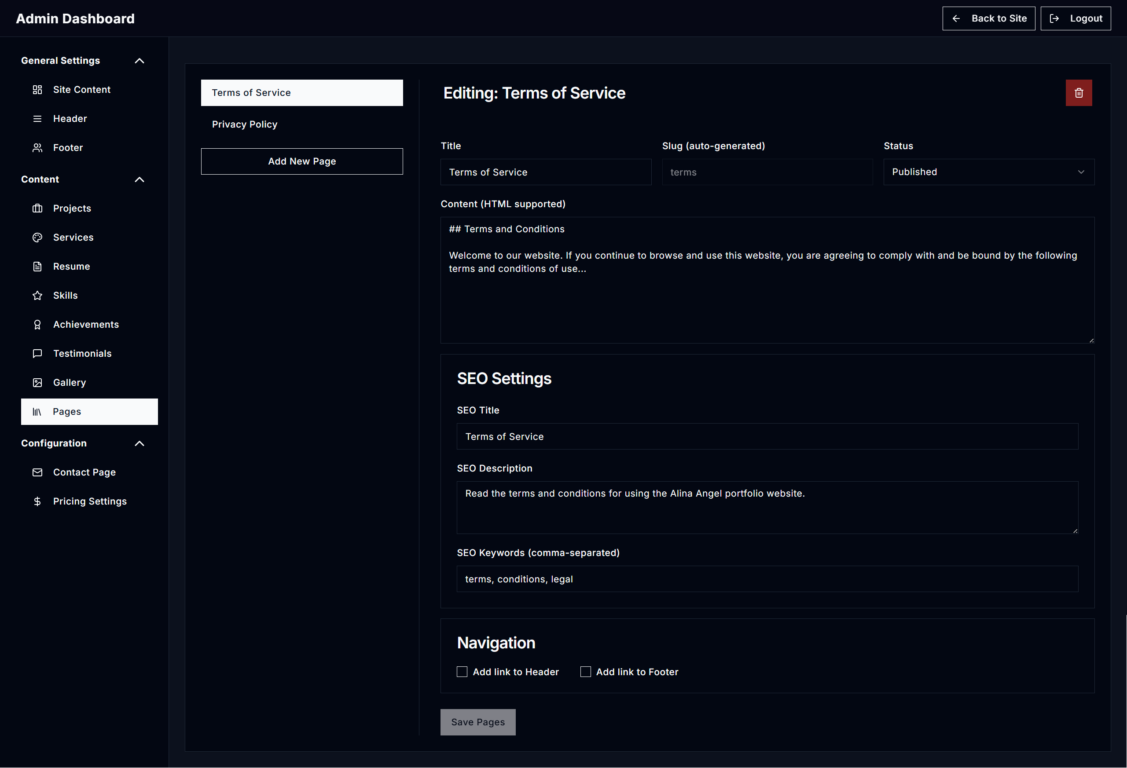Click into the SEO Keywords input field
The image size is (1127, 768).
767,578
